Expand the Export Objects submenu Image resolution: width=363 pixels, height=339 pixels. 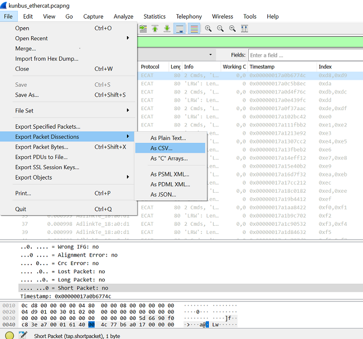(x=127, y=177)
